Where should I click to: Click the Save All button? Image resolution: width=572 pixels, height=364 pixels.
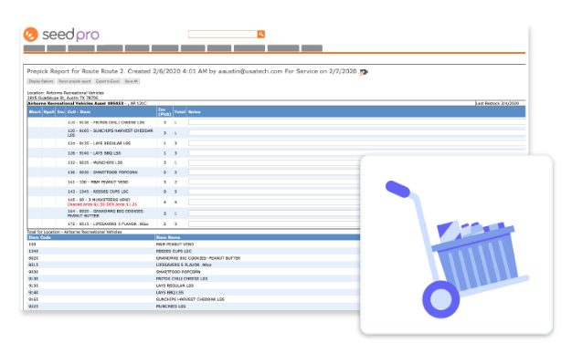click(x=131, y=81)
